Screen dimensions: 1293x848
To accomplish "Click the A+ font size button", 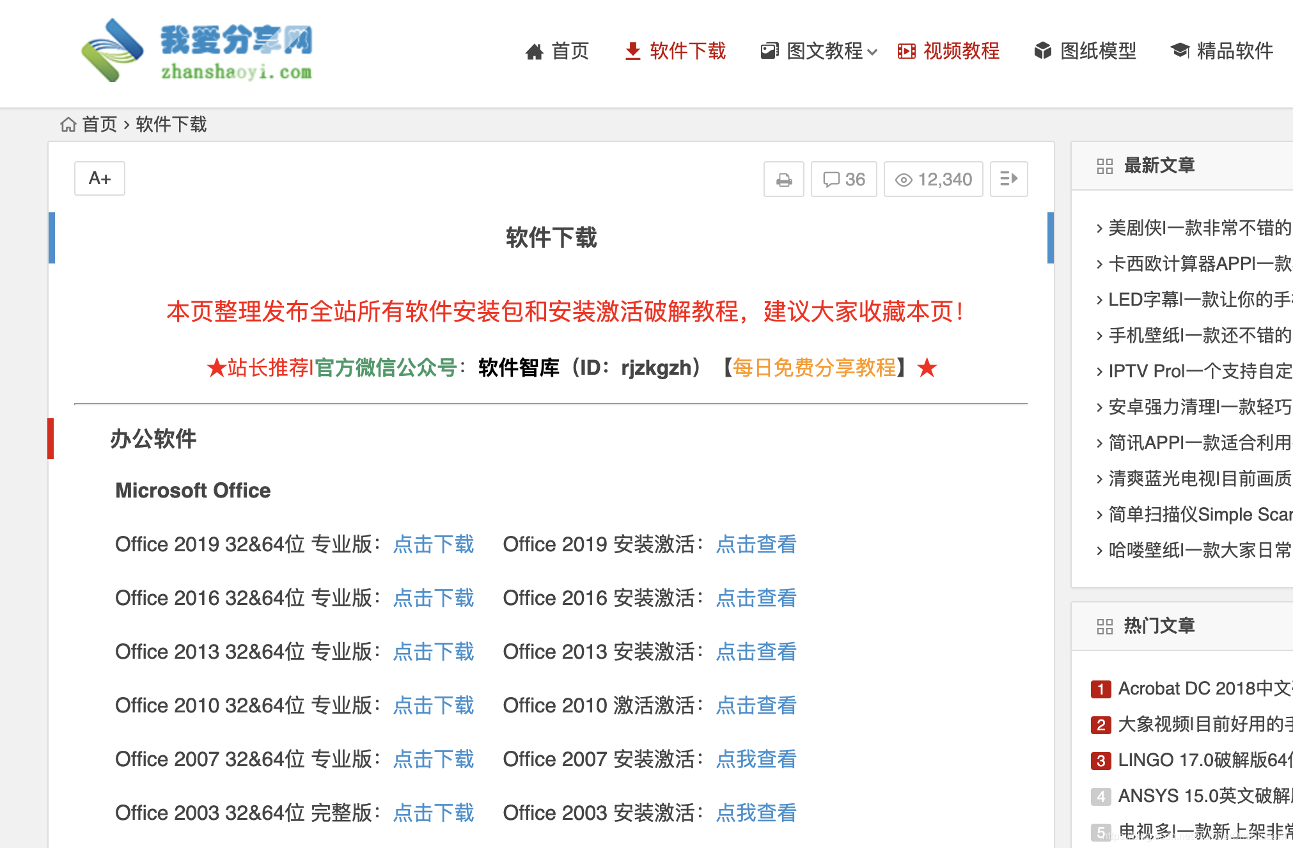I will (99, 178).
